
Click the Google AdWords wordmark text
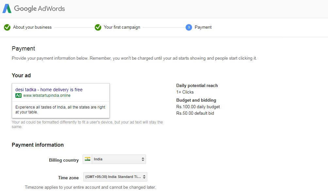pyautogui.click(x=39, y=8)
